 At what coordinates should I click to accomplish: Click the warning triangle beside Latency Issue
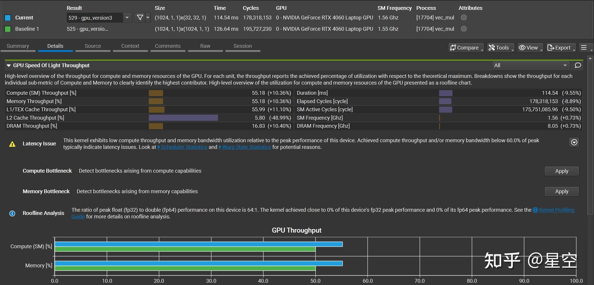pos(12,144)
